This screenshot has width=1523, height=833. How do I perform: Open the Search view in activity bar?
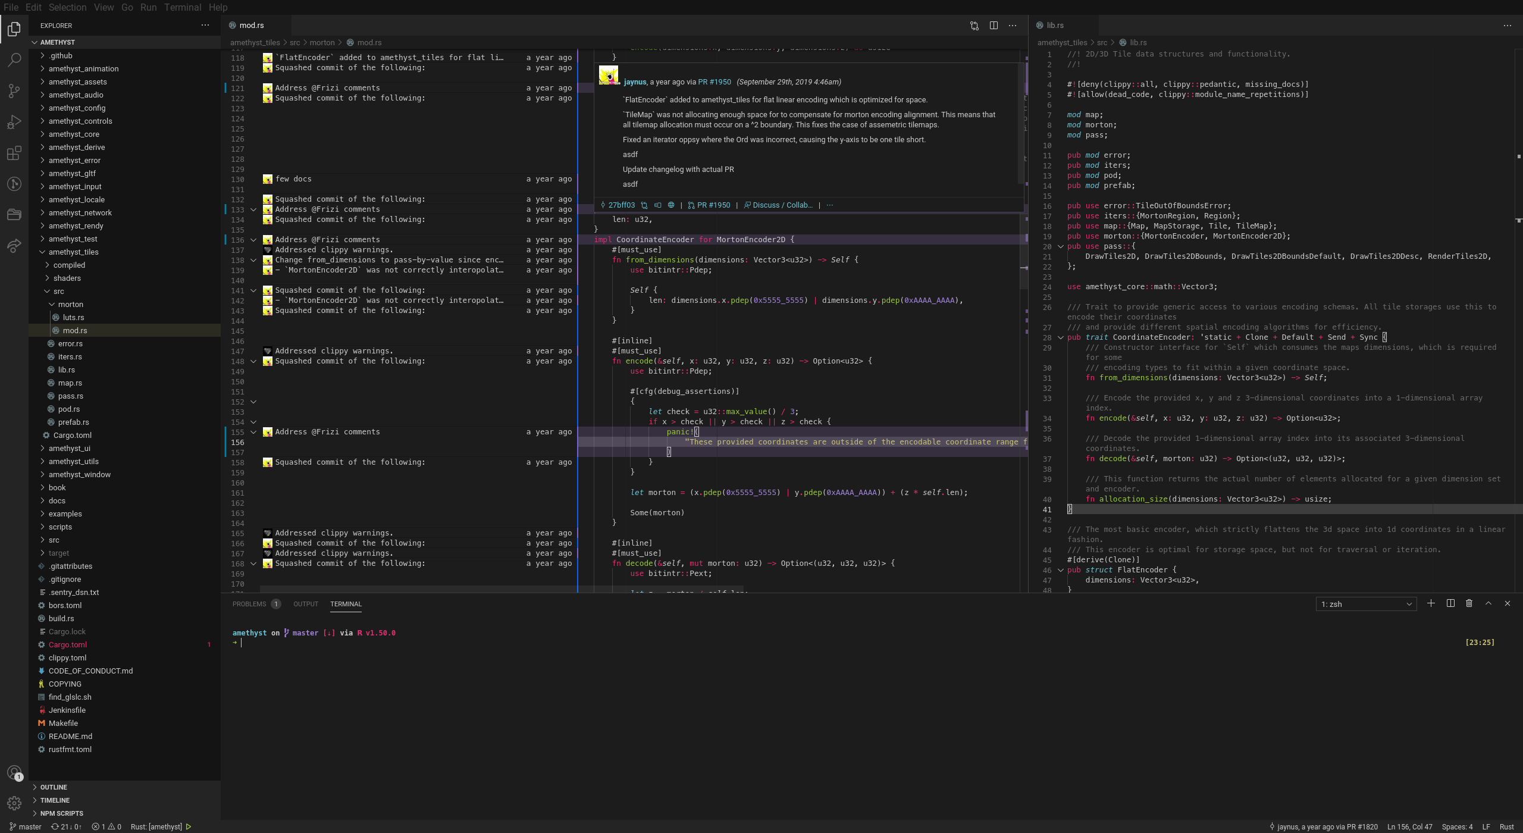tap(14, 59)
